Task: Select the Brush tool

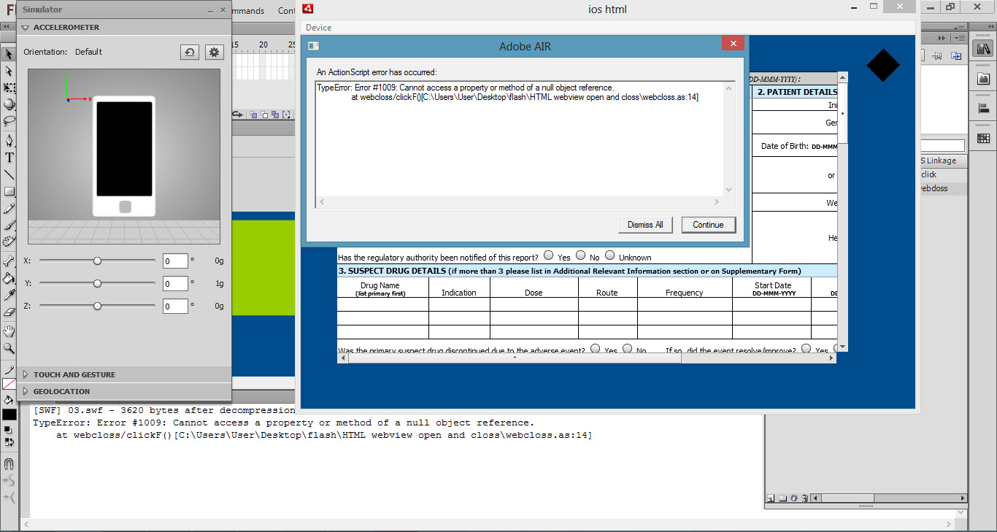Action: (x=9, y=225)
